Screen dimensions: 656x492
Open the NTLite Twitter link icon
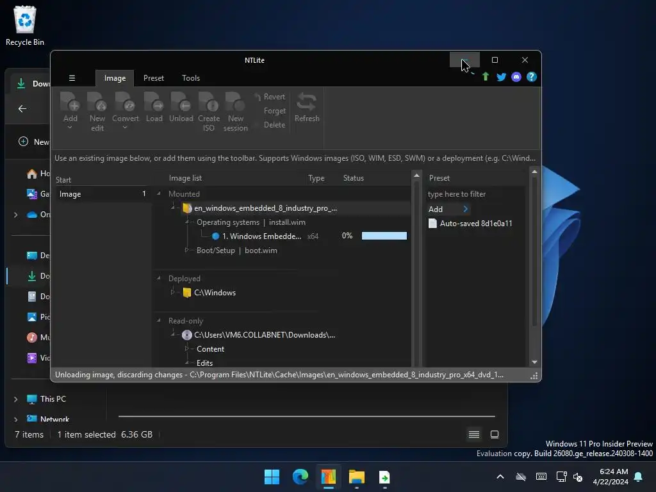(x=501, y=77)
